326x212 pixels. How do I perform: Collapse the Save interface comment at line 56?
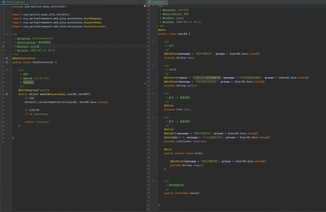click(x=157, y=181)
